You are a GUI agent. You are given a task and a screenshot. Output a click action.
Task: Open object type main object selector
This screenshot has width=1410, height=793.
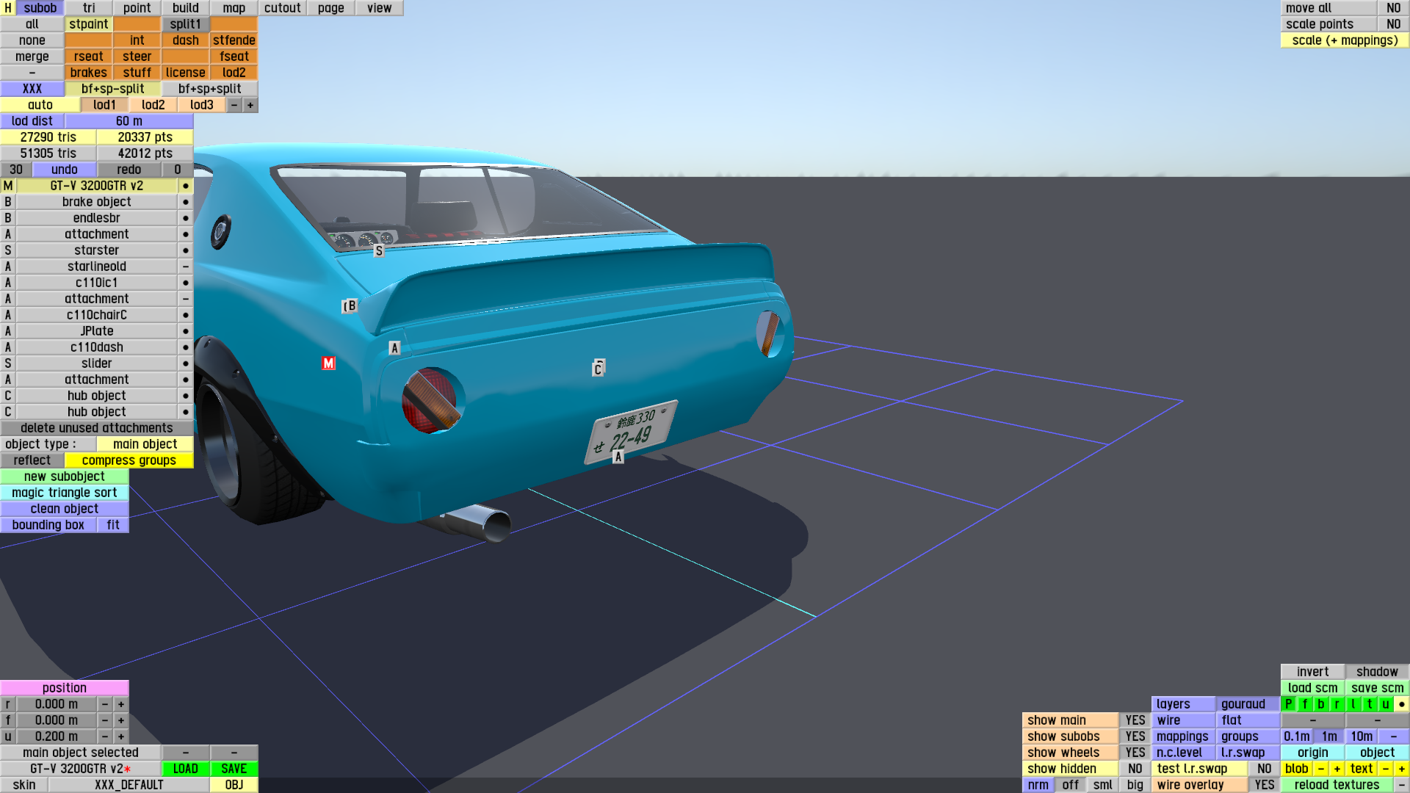(145, 444)
